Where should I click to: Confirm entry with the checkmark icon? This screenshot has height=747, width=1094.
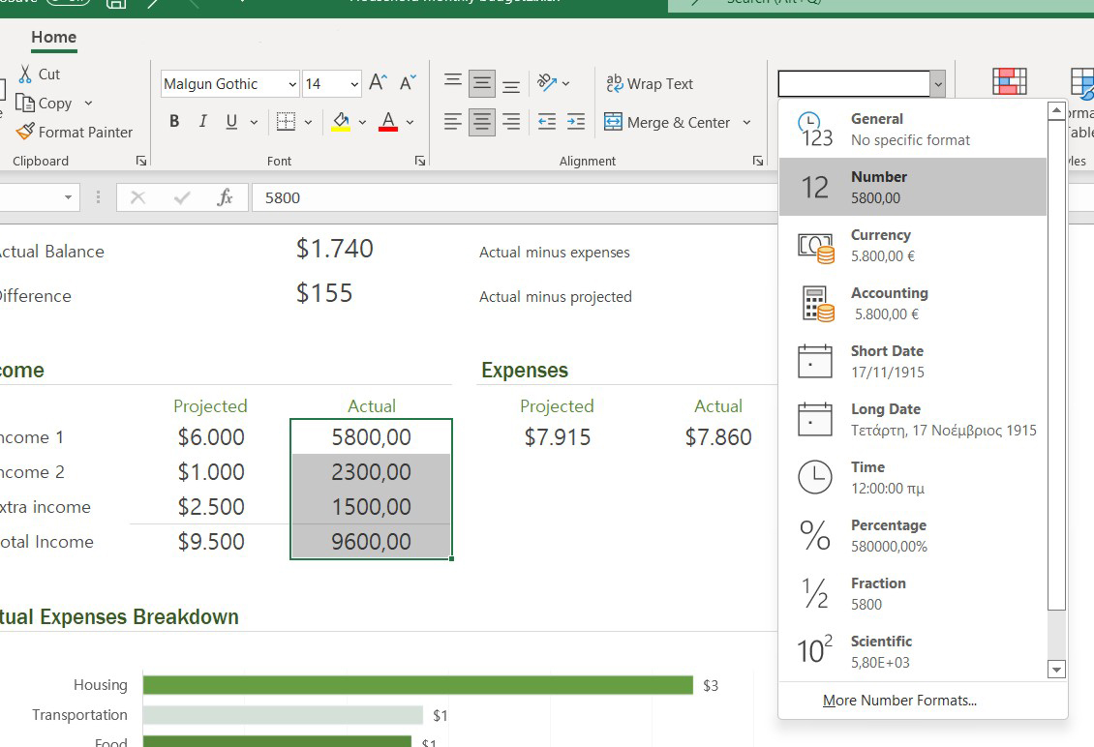[182, 197]
